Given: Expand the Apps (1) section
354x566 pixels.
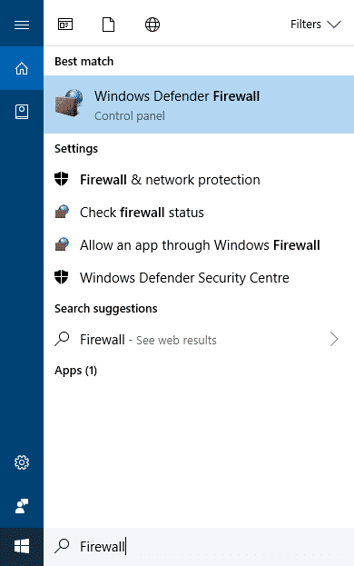Looking at the screenshot, I should click(x=75, y=371).
